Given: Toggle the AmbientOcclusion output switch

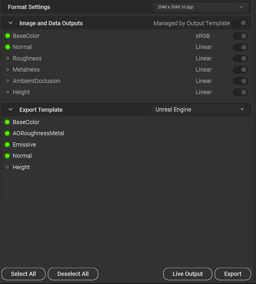Looking at the screenshot, I should pyautogui.click(x=240, y=81).
